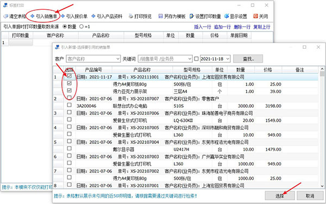Screen dimensions: 326x204
Task: Check the 联想台式办公电脑 row checkbox
Action: [x=69, y=105]
